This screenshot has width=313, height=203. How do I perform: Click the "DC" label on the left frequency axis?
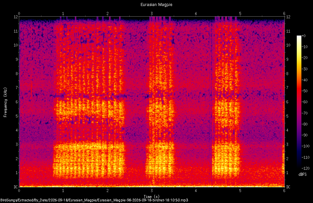click(x=16, y=187)
